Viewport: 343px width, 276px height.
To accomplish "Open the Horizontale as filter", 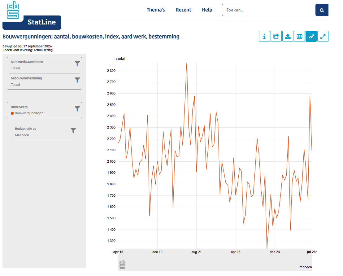I will (x=73, y=131).
